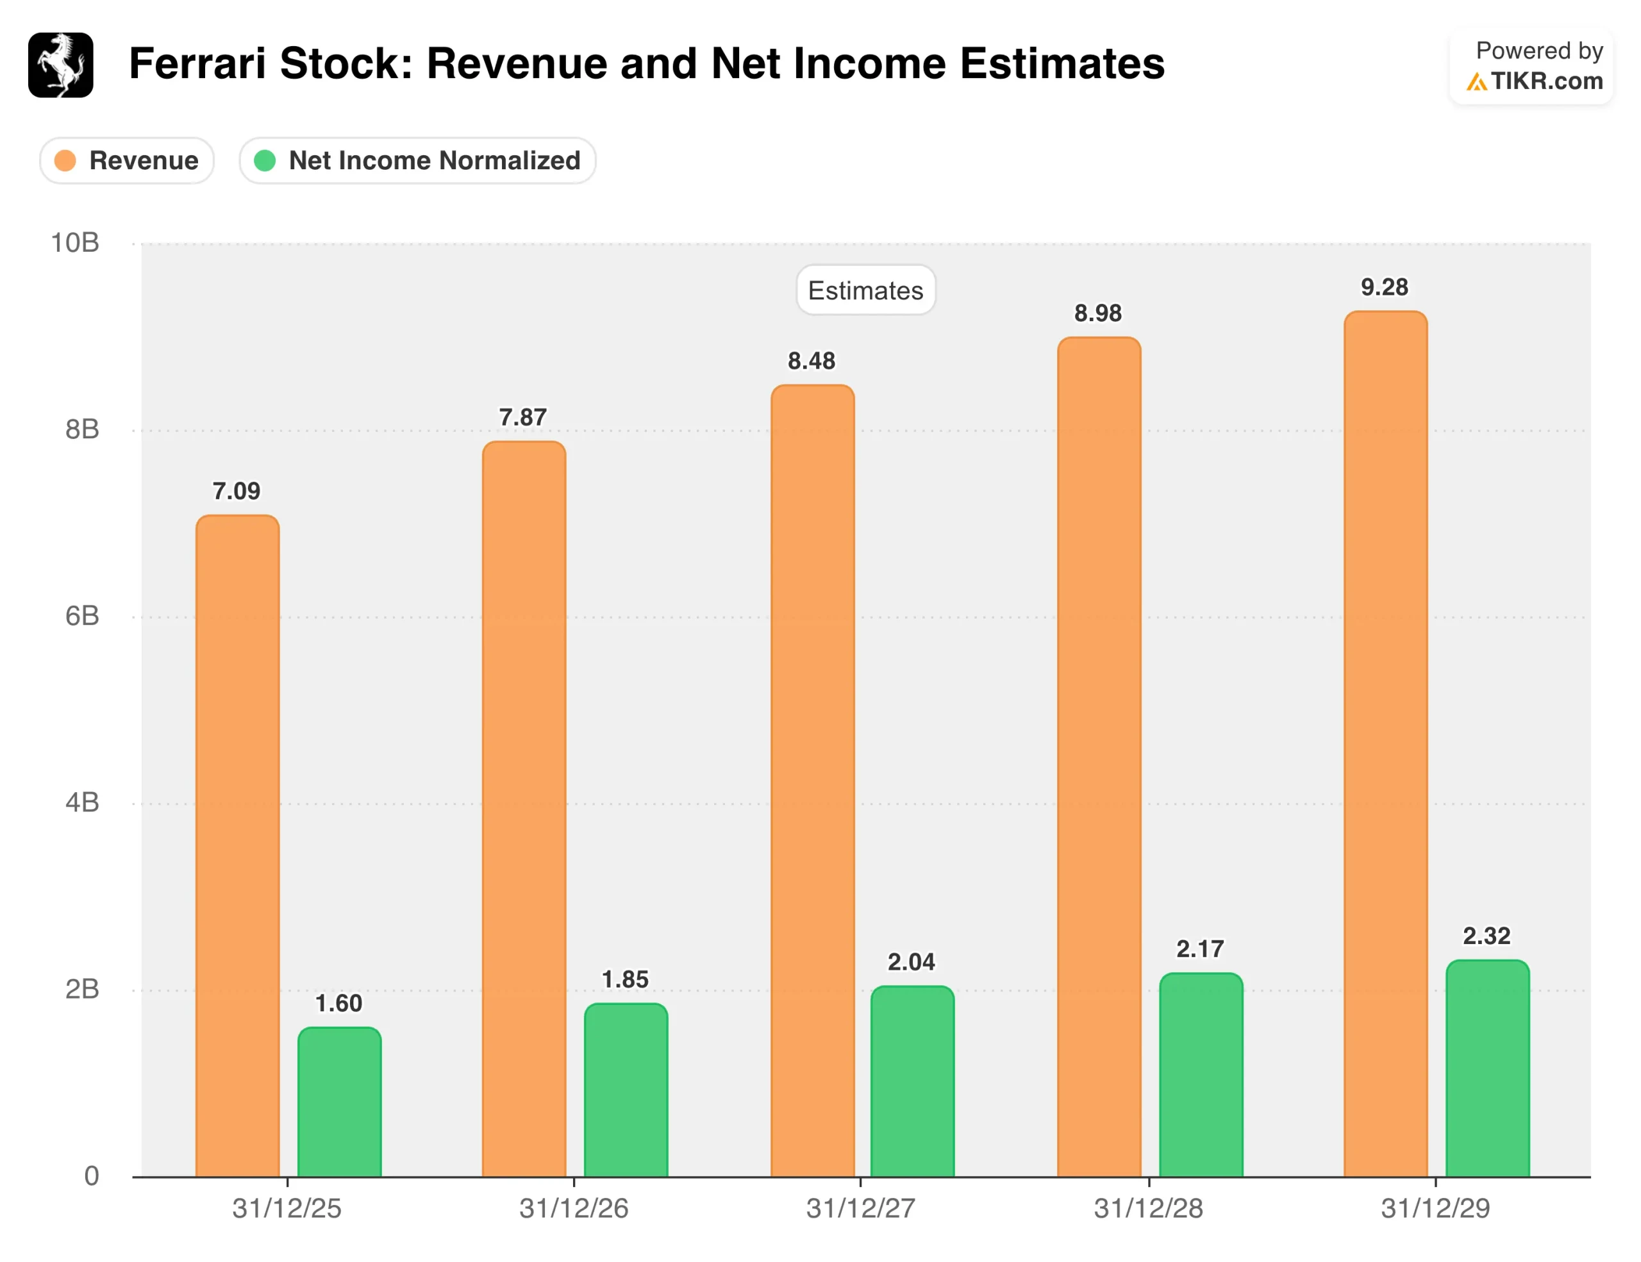Click the 2.04 net income bar
The width and height of the screenshot is (1641, 1262).
tap(912, 1082)
